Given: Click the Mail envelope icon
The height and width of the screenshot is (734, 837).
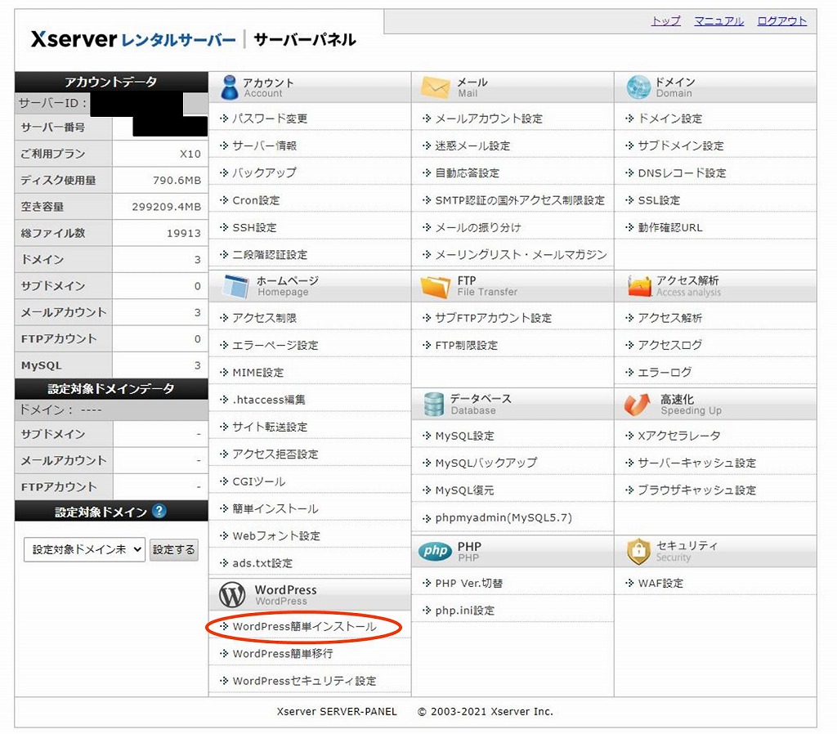Looking at the screenshot, I should [435, 87].
